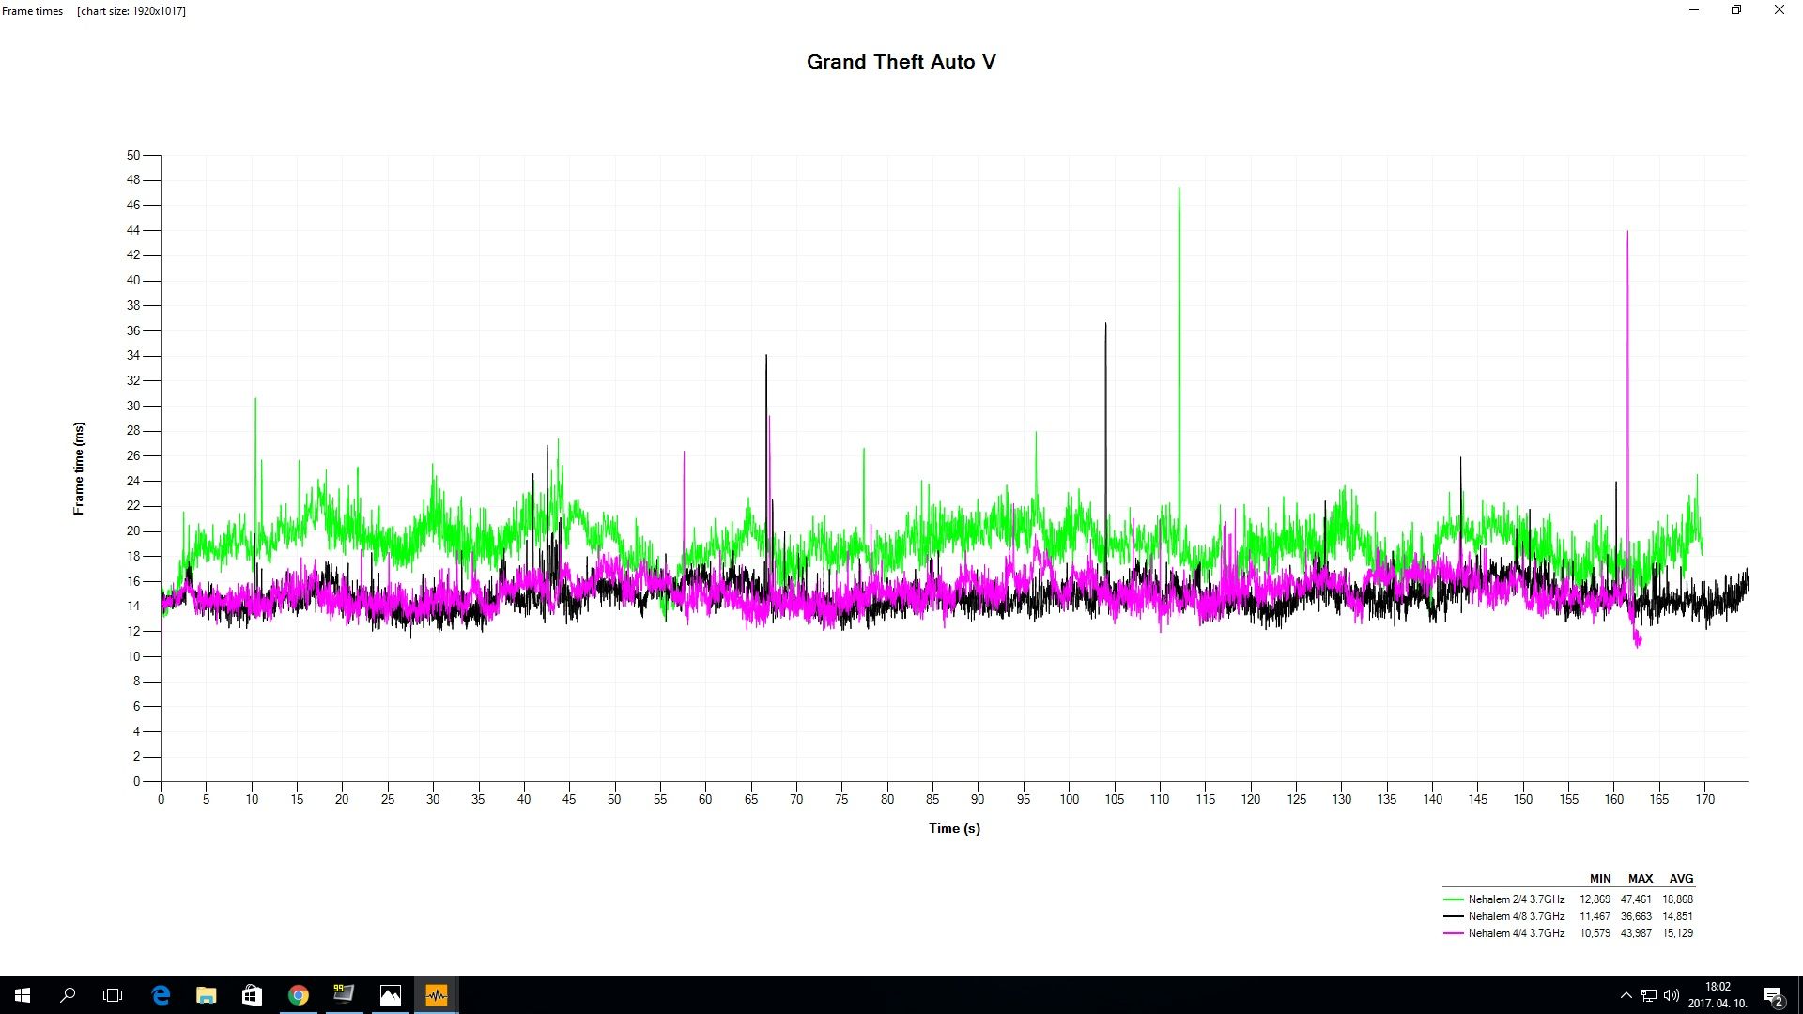Click the max value 47,461
The height and width of the screenshot is (1014, 1803).
(1636, 899)
